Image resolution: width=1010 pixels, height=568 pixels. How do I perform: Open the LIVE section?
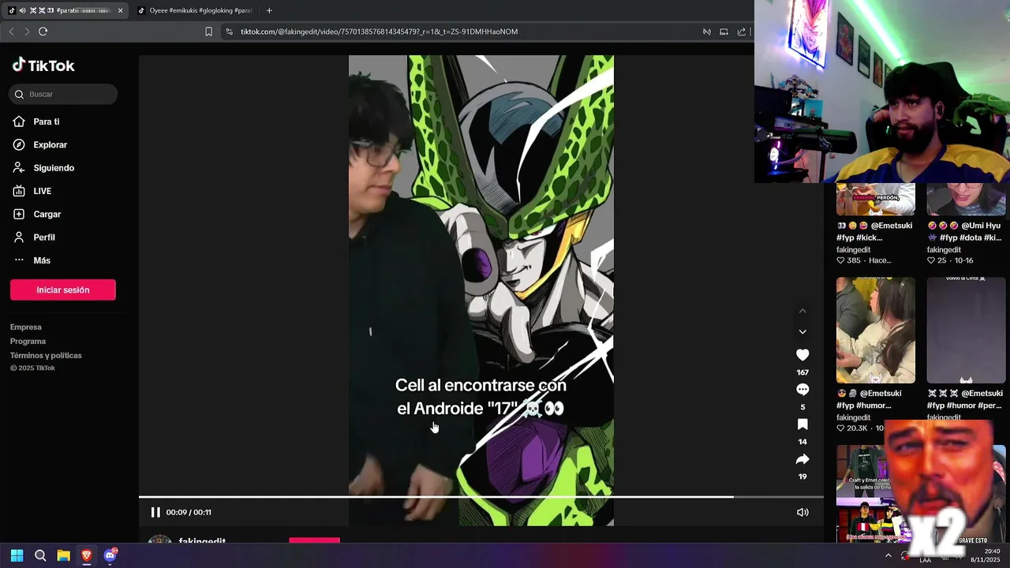click(x=32, y=191)
